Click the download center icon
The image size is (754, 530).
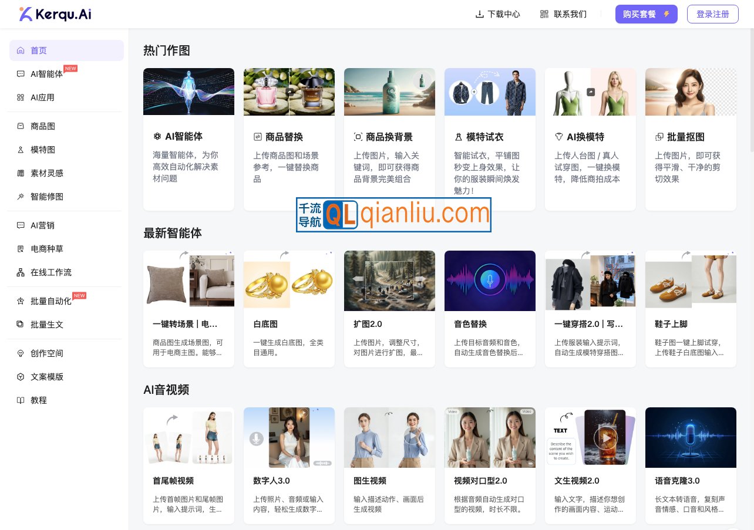[479, 14]
